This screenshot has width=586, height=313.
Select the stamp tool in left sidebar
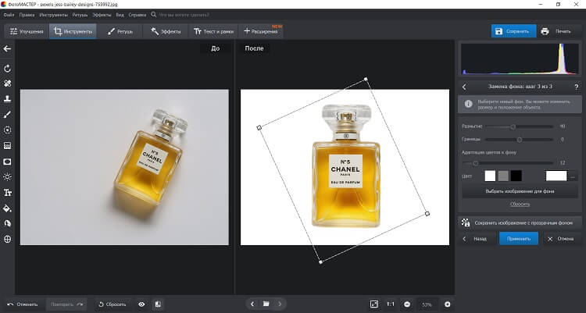point(8,99)
